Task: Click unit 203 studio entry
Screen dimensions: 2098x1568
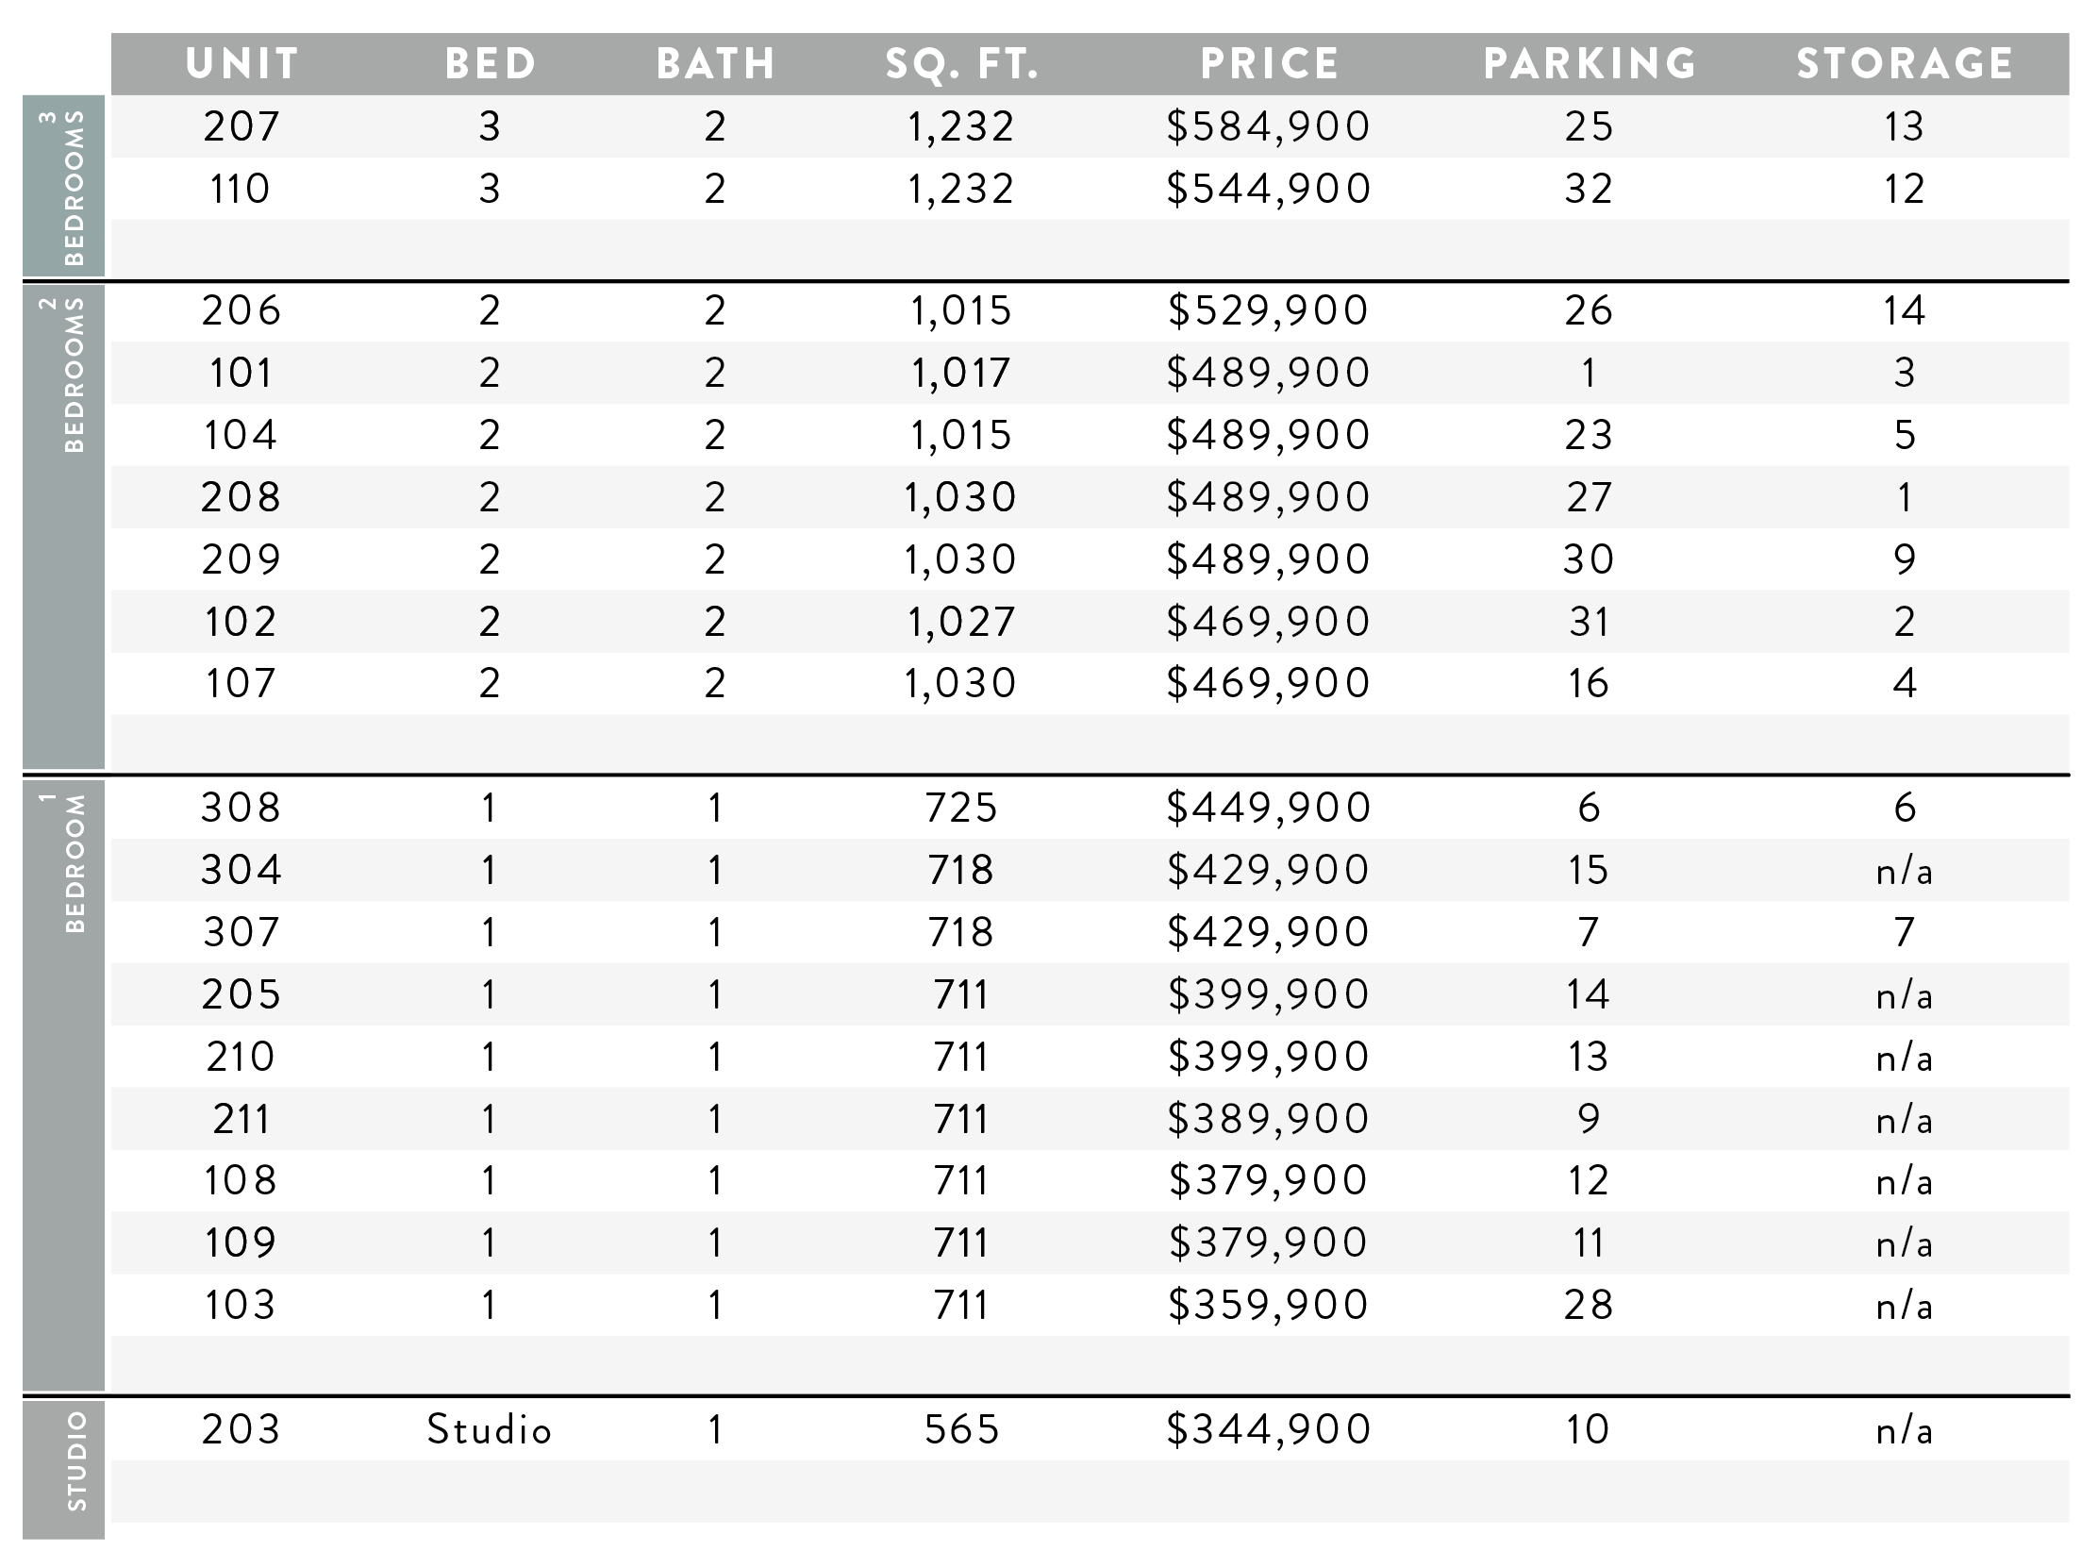Action: [241, 1428]
